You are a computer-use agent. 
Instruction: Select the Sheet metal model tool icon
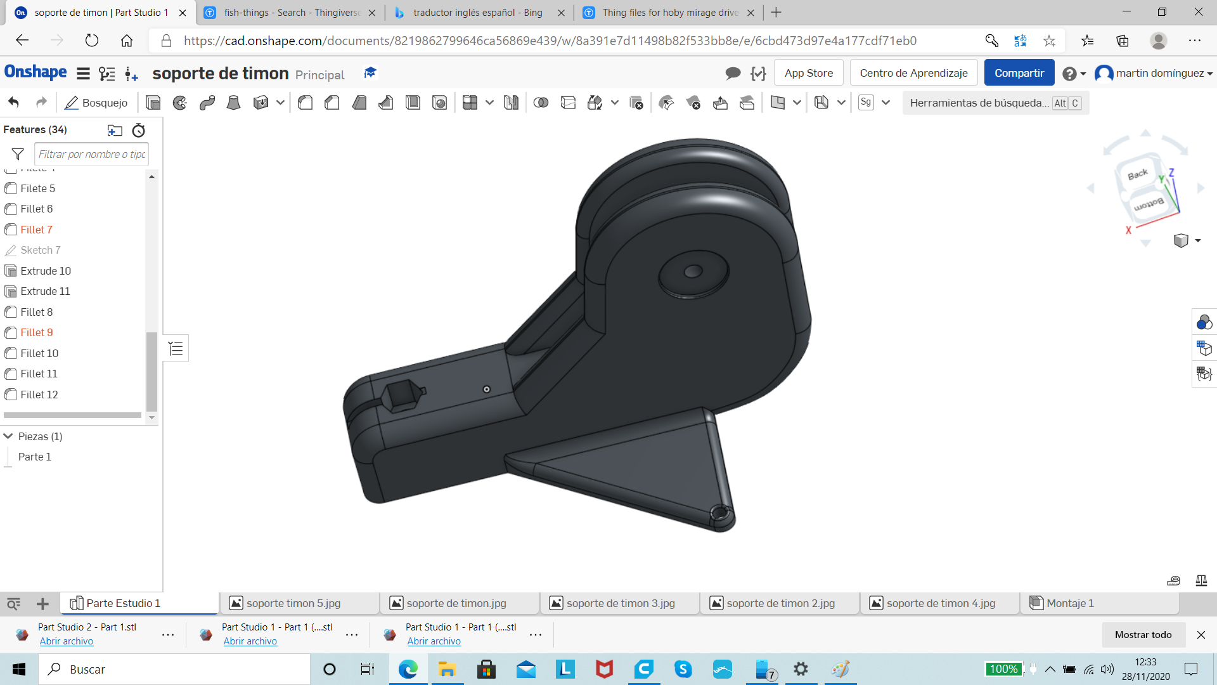821,102
